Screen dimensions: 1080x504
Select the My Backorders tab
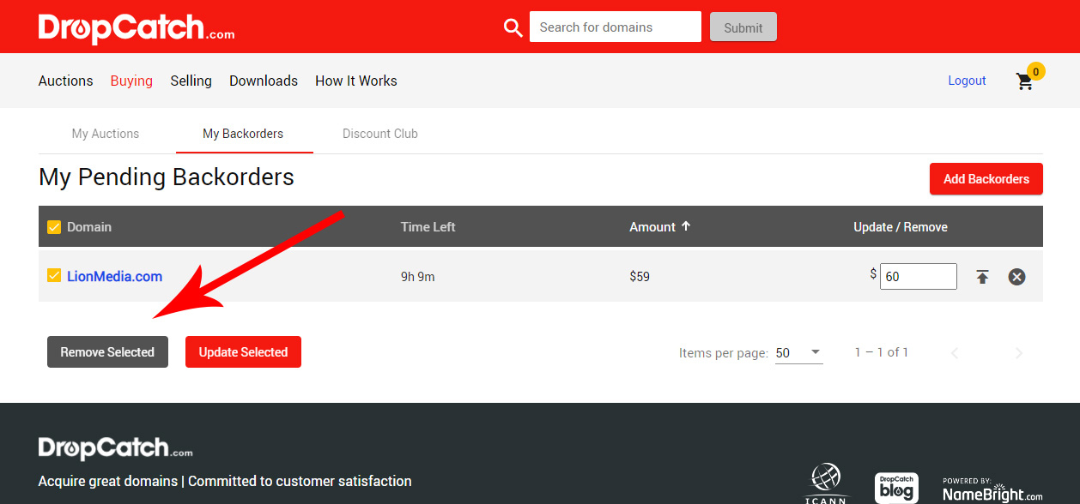(243, 134)
